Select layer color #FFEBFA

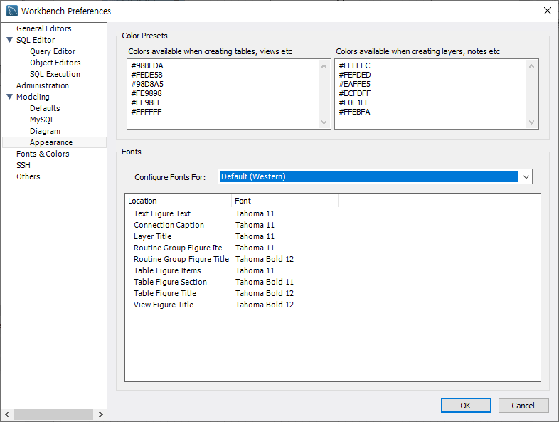[354, 112]
